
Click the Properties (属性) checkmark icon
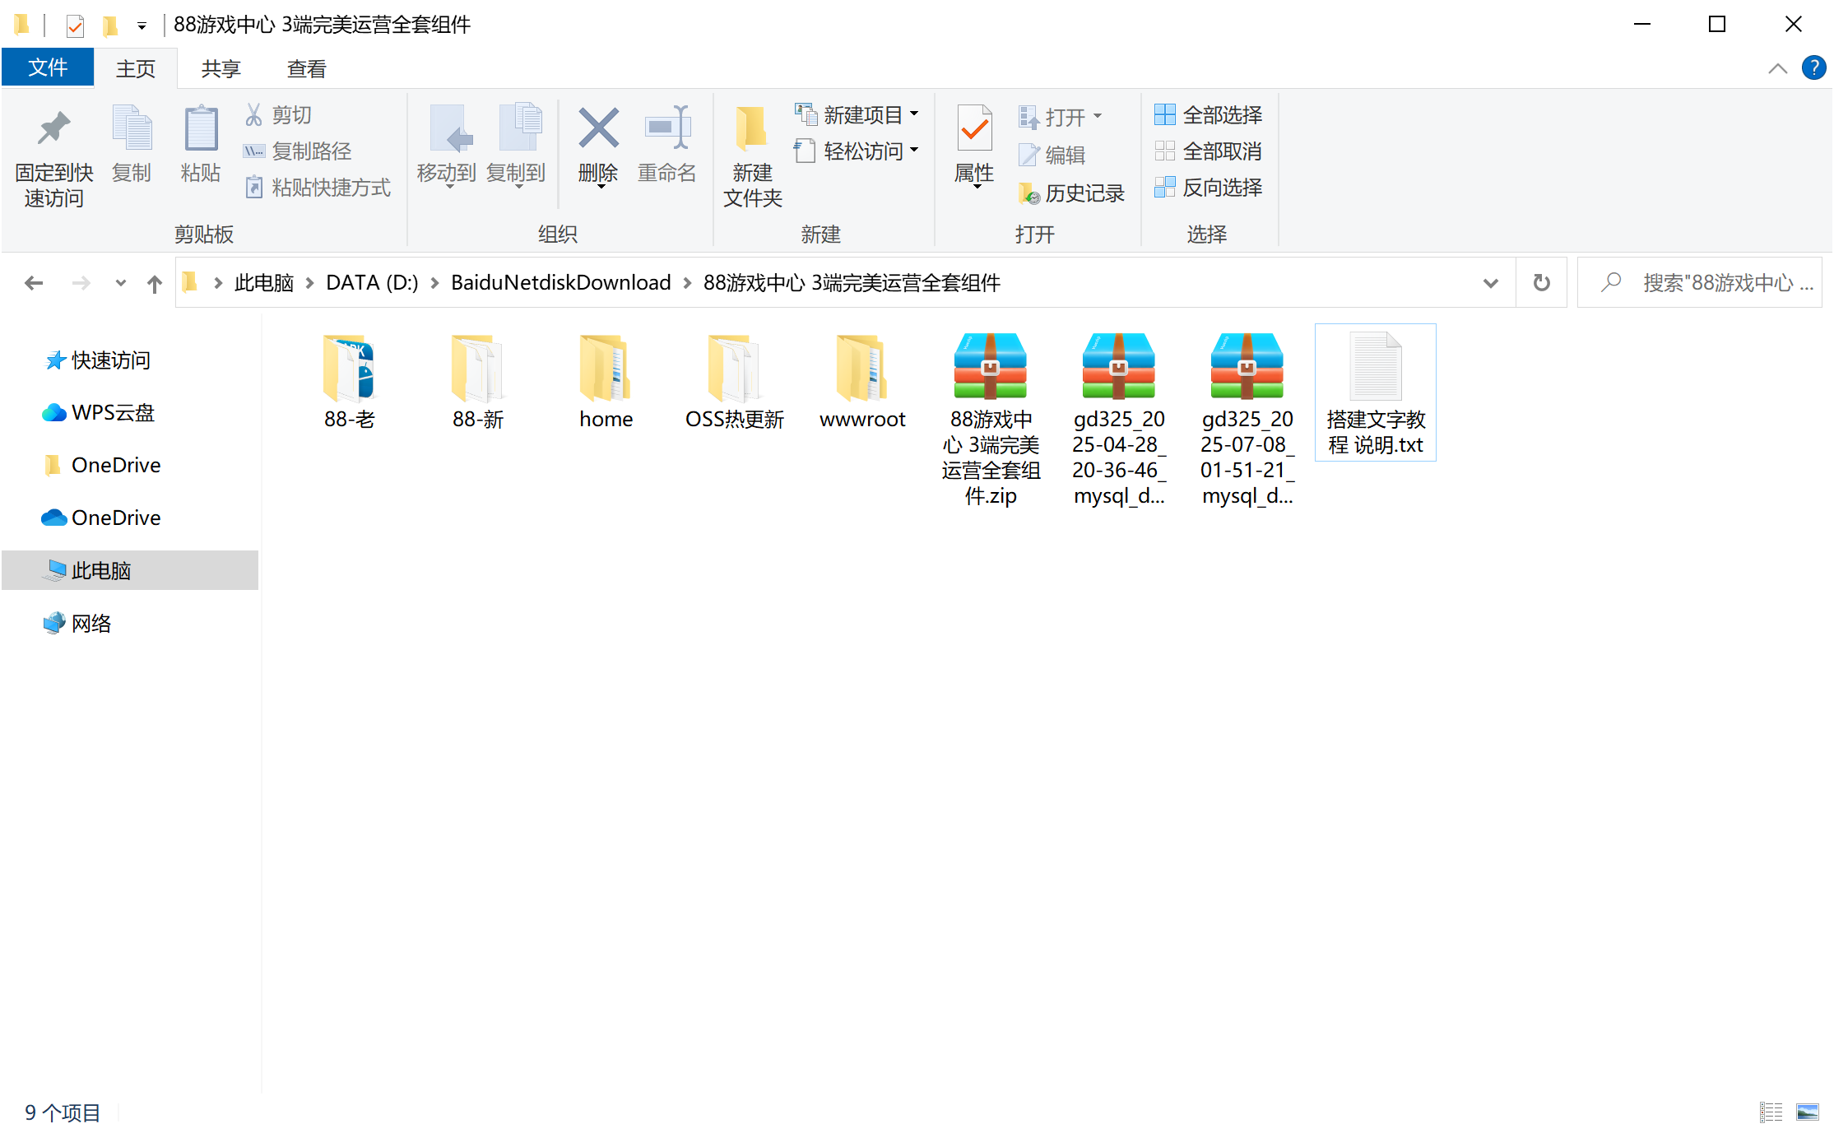pyautogui.click(x=974, y=128)
